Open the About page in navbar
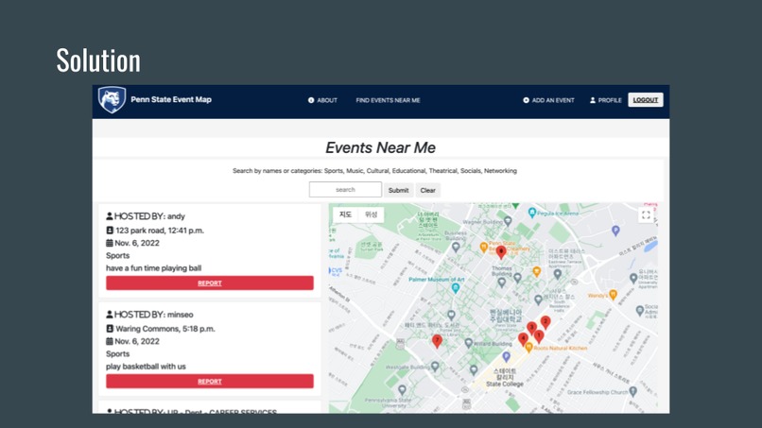 (322, 100)
